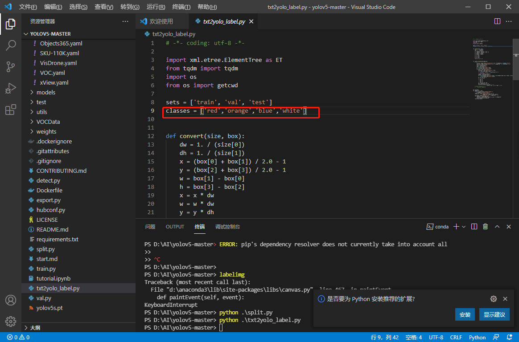Expand the VOCData folder
Image resolution: width=519 pixels, height=342 pixels.
click(48, 122)
